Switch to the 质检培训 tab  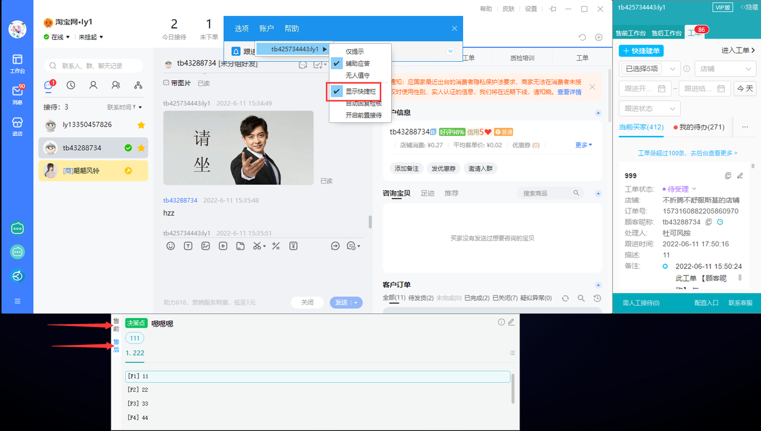click(x=522, y=58)
